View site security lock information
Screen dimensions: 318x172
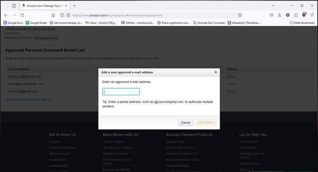pyautogui.click(x=68, y=15)
